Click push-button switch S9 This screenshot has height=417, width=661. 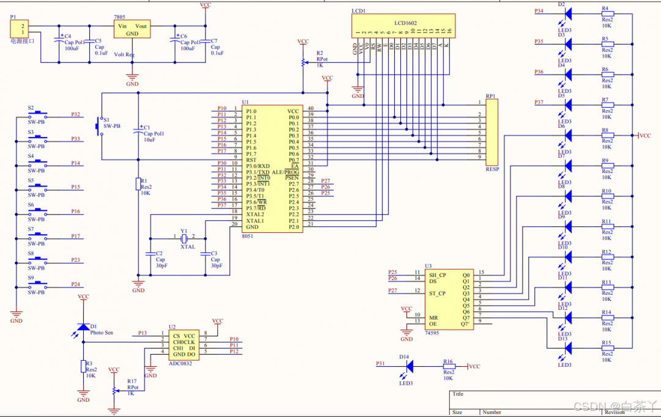(37, 285)
